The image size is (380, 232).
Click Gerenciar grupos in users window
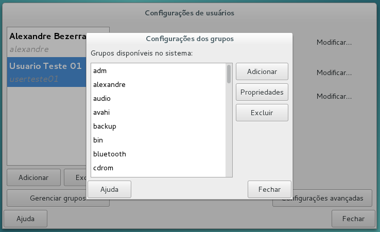tap(58, 198)
